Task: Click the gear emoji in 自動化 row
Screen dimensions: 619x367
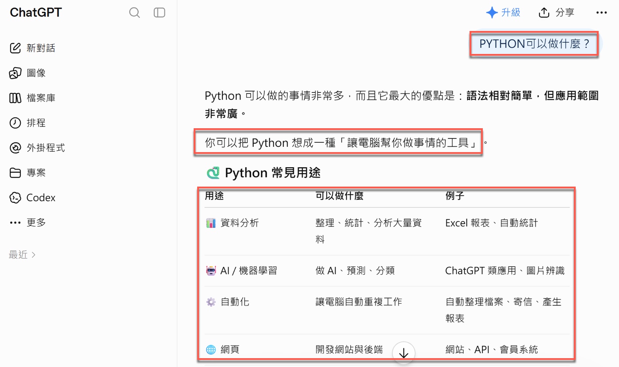Action: (x=211, y=302)
